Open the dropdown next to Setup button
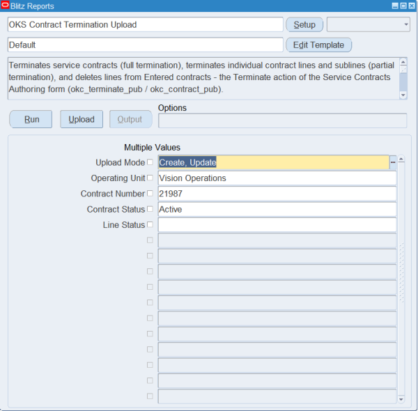This screenshot has height=411, width=418. click(x=369, y=24)
